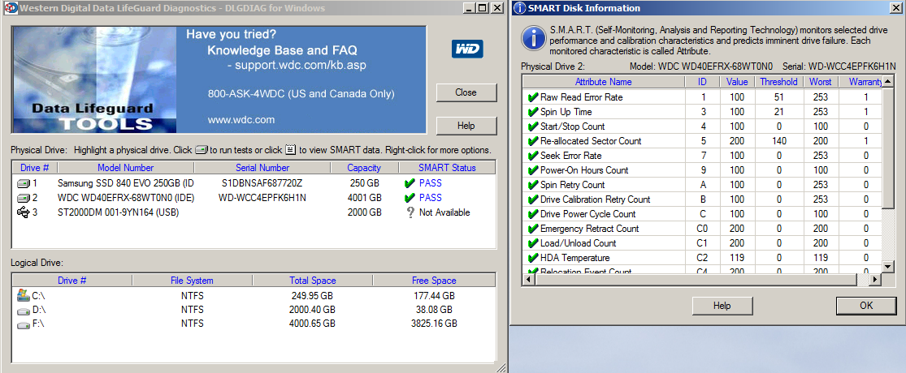Screen dimensions: 906x373
Task: Click checkmark beside Seek Error Rate
Action: [533, 156]
